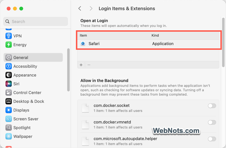The image size is (226, 148).
Task: Go back with the left chevron
Action: 80,8
